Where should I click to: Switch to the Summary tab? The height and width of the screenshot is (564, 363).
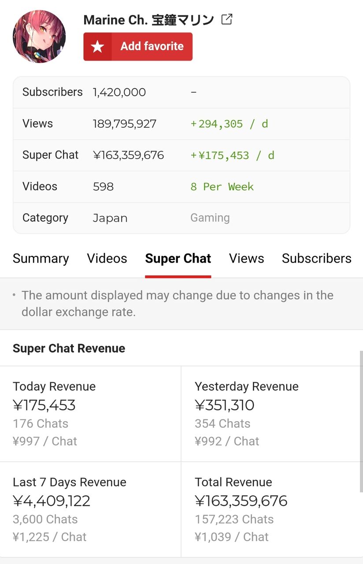coord(41,258)
